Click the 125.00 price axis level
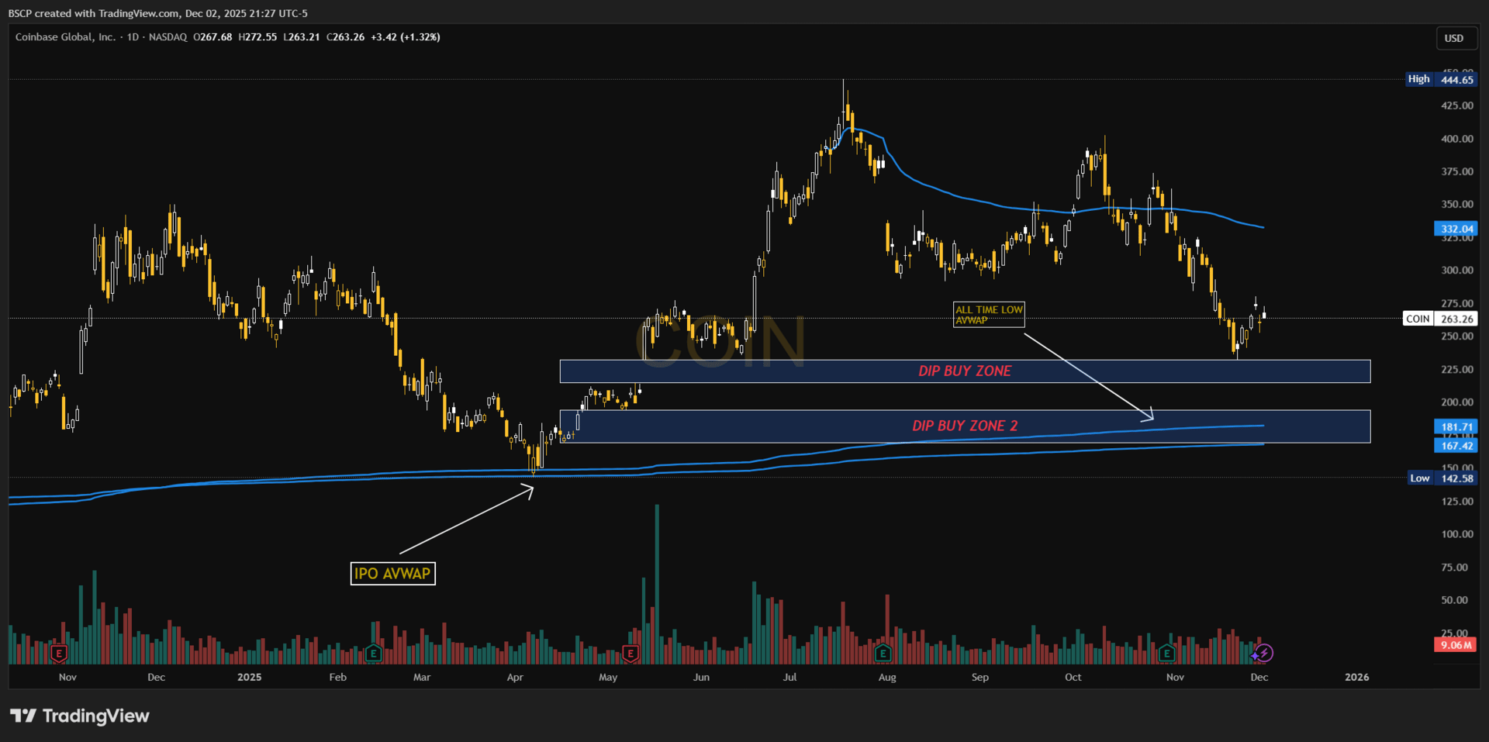The image size is (1489, 742). [x=1457, y=501]
